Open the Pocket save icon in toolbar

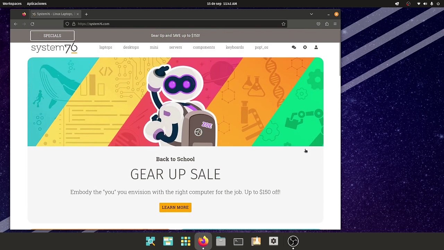[x=318, y=24]
